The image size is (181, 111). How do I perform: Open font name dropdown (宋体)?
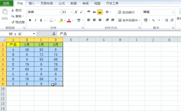60,12
